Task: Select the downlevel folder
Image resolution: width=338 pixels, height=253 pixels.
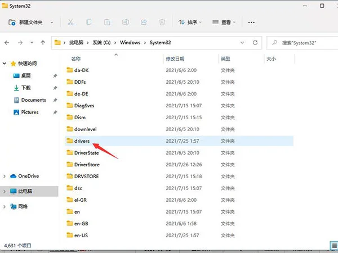Action: pos(179,129)
